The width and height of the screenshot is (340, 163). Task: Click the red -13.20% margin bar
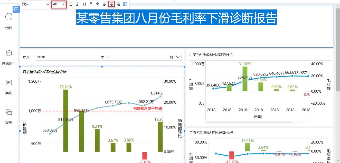click(232, 155)
